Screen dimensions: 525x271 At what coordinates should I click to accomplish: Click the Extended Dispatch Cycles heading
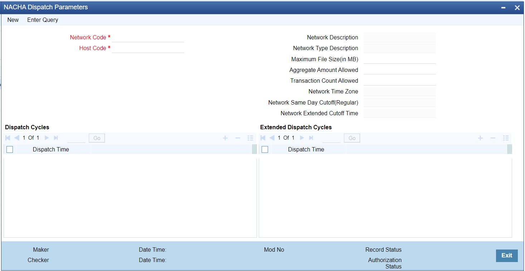(x=296, y=127)
